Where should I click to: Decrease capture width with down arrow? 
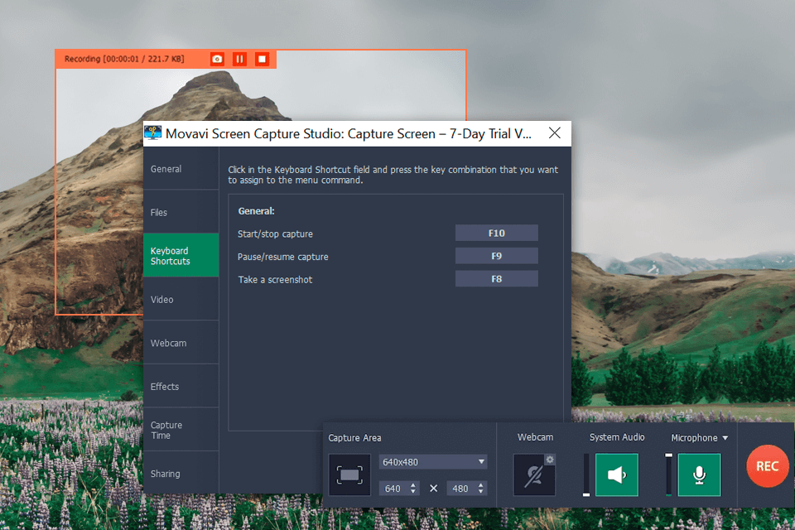[413, 492]
